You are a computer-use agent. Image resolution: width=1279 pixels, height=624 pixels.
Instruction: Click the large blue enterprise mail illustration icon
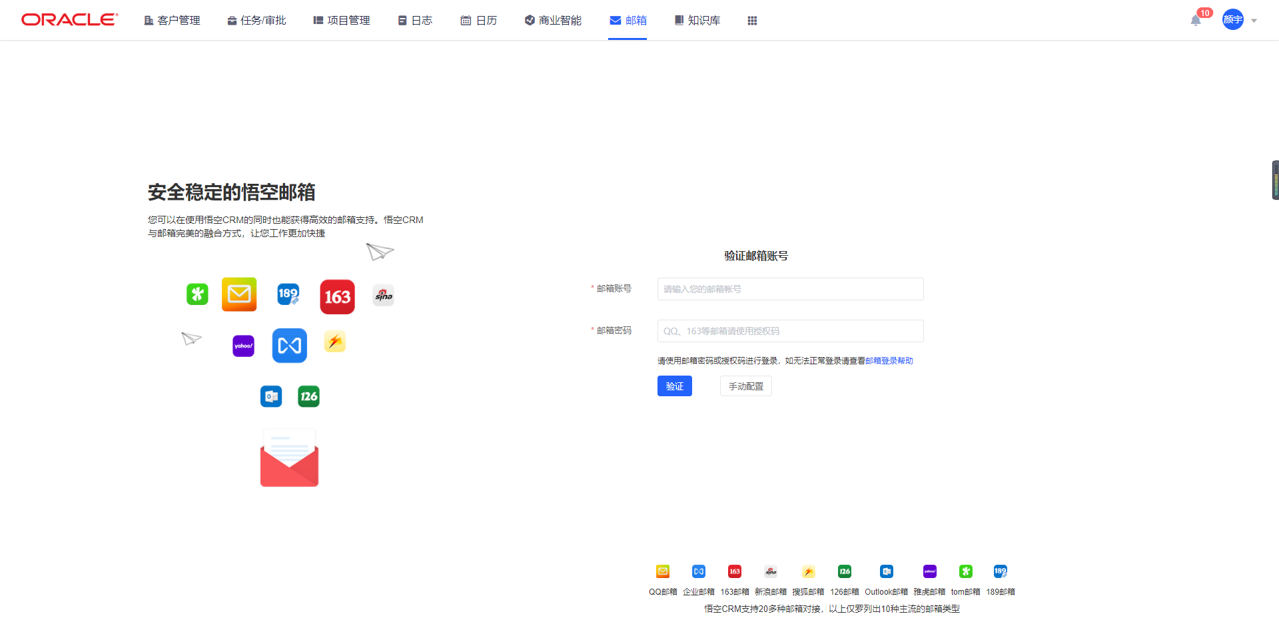coord(290,346)
